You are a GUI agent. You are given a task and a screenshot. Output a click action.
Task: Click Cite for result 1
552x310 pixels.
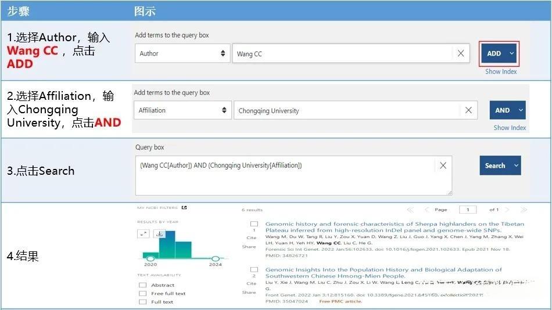click(252, 238)
